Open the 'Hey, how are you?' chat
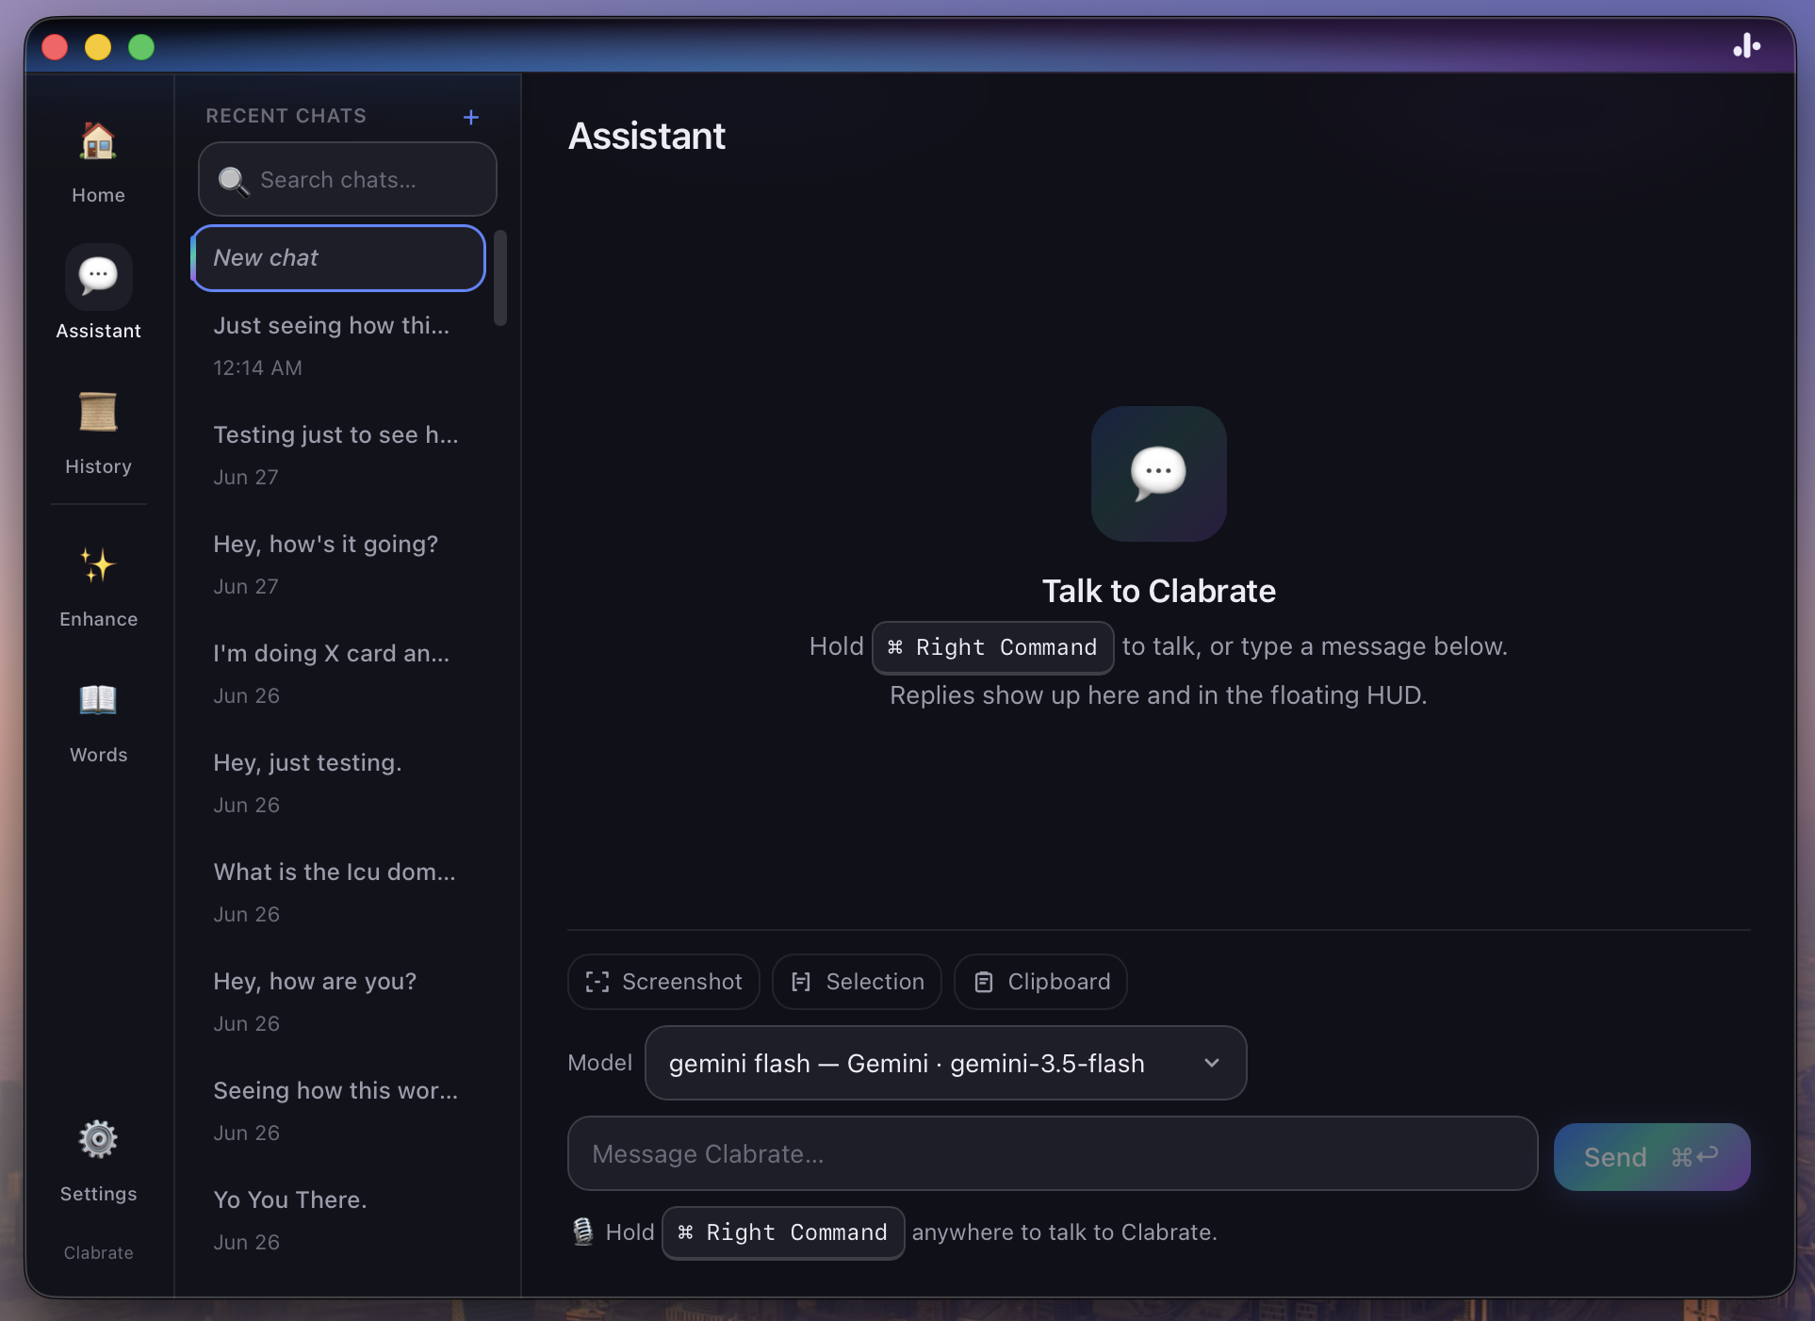 coord(339,1002)
